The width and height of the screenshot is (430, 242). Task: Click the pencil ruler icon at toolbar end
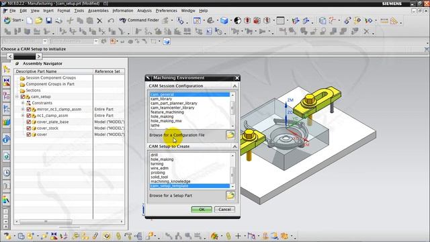[394, 21]
